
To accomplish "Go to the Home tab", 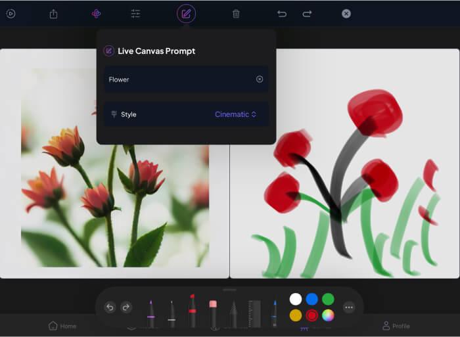I will [62, 326].
